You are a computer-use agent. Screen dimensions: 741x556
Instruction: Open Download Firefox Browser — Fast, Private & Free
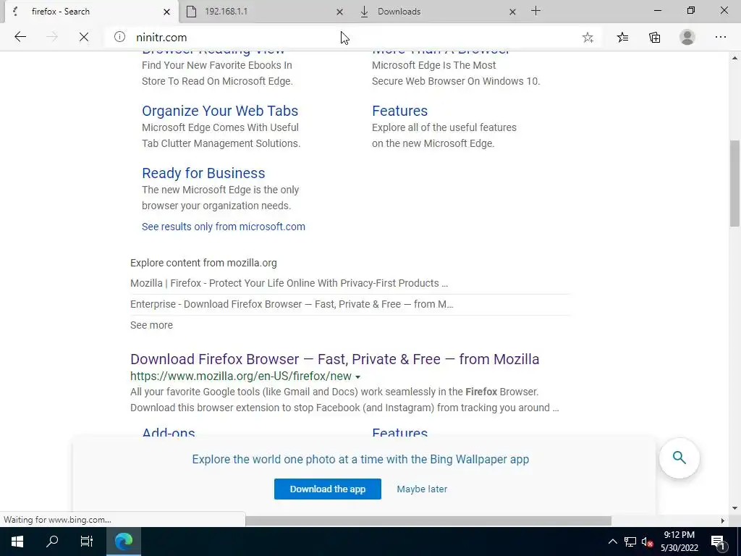(x=334, y=359)
